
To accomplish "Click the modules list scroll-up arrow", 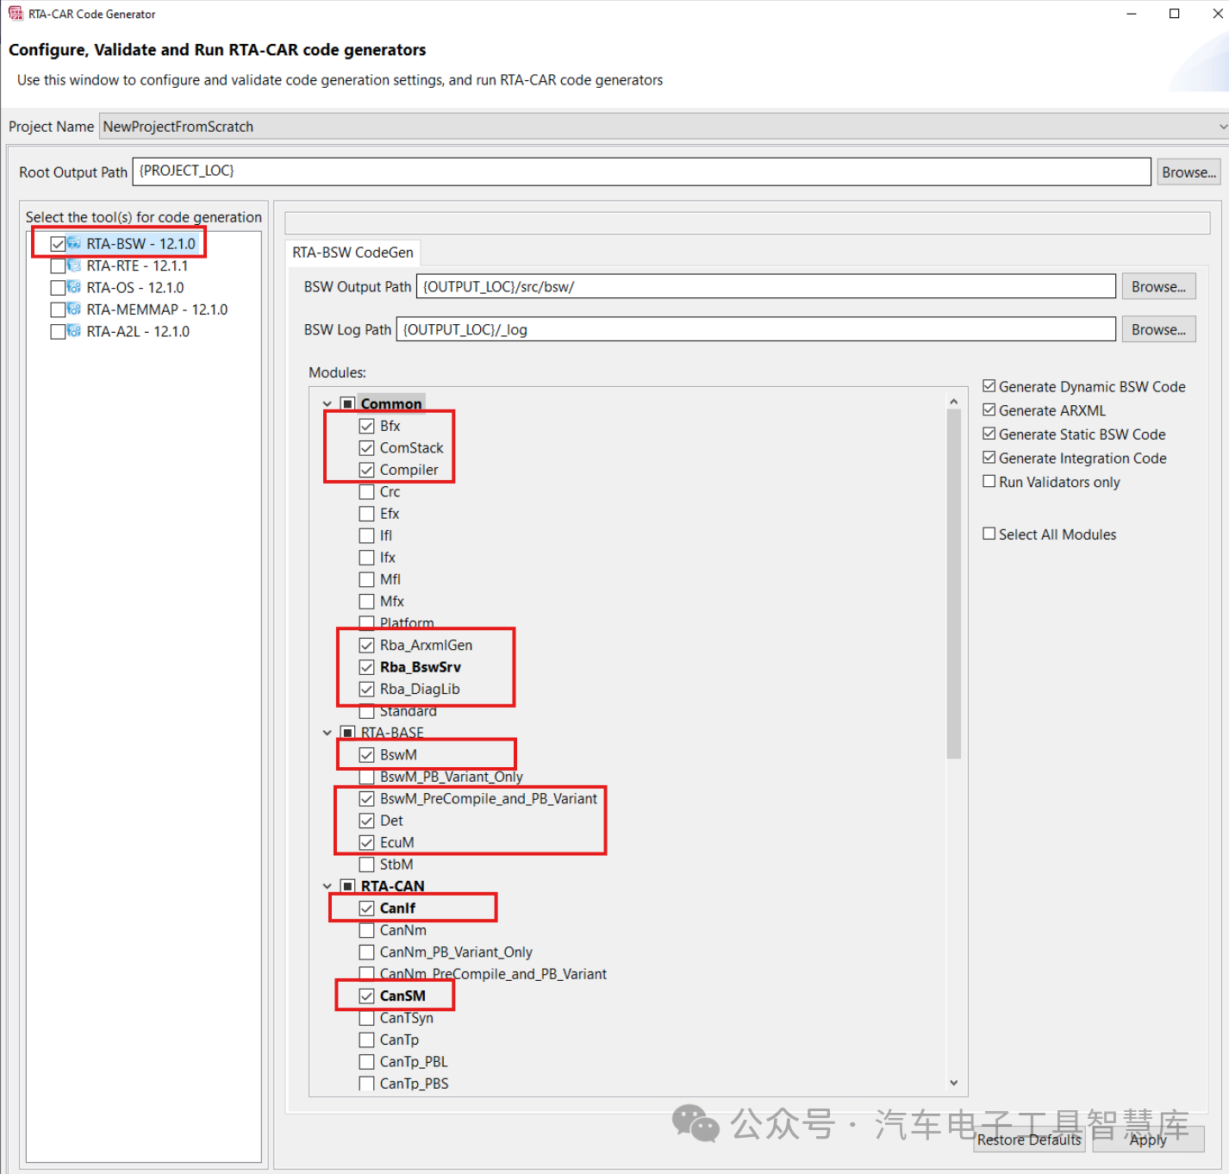I will (953, 402).
